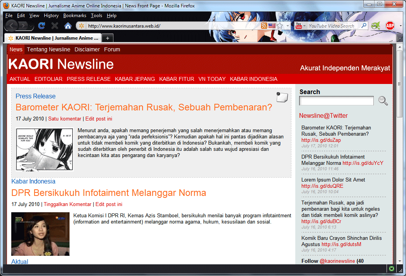Open a new tab with the plus button
Image resolution: width=406 pixels, height=276 pixels.
108,38
